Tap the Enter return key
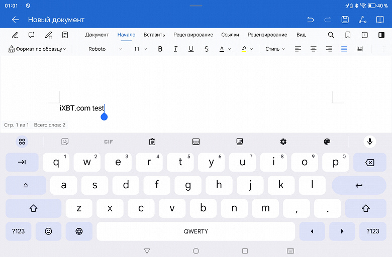This screenshot has height=257, width=392. pos(359,185)
